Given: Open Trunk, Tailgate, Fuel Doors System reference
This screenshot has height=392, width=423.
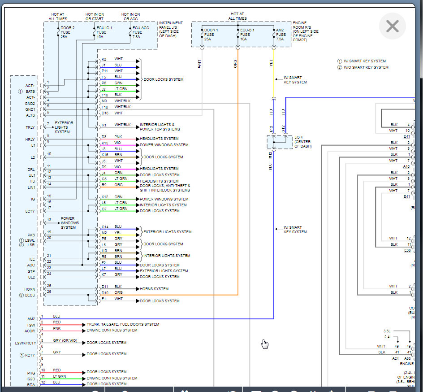Looking at the screenshot, I should pos(122,324).
